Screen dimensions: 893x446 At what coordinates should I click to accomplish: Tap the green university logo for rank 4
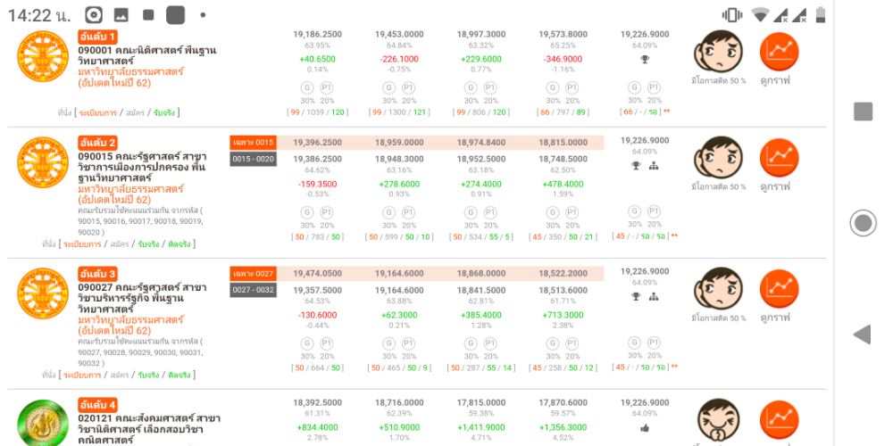[x=43, y=425]
